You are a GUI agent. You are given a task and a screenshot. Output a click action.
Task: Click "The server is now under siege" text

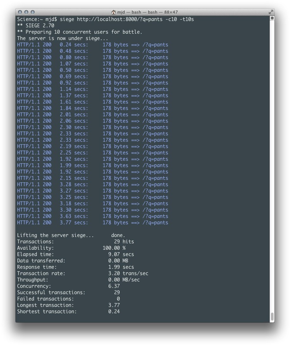point(62,38)
